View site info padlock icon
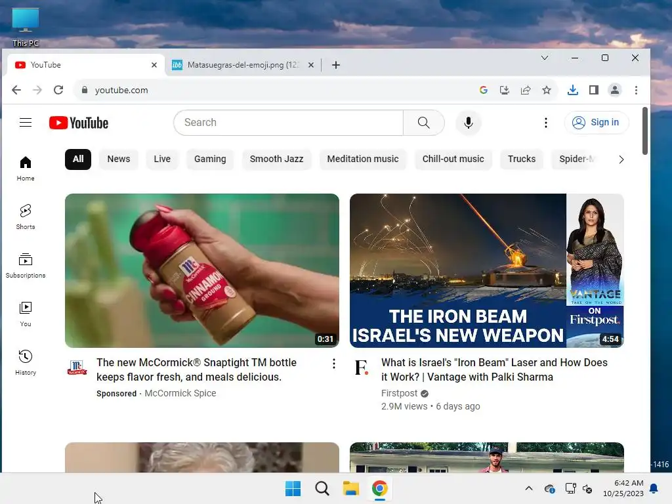Image resolution: width=672 pixels, height=504 pixels. [x=85, y=90]
